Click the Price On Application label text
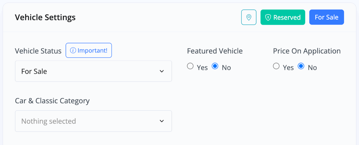This screenshot has width=359, height=145. coord(307,51)
